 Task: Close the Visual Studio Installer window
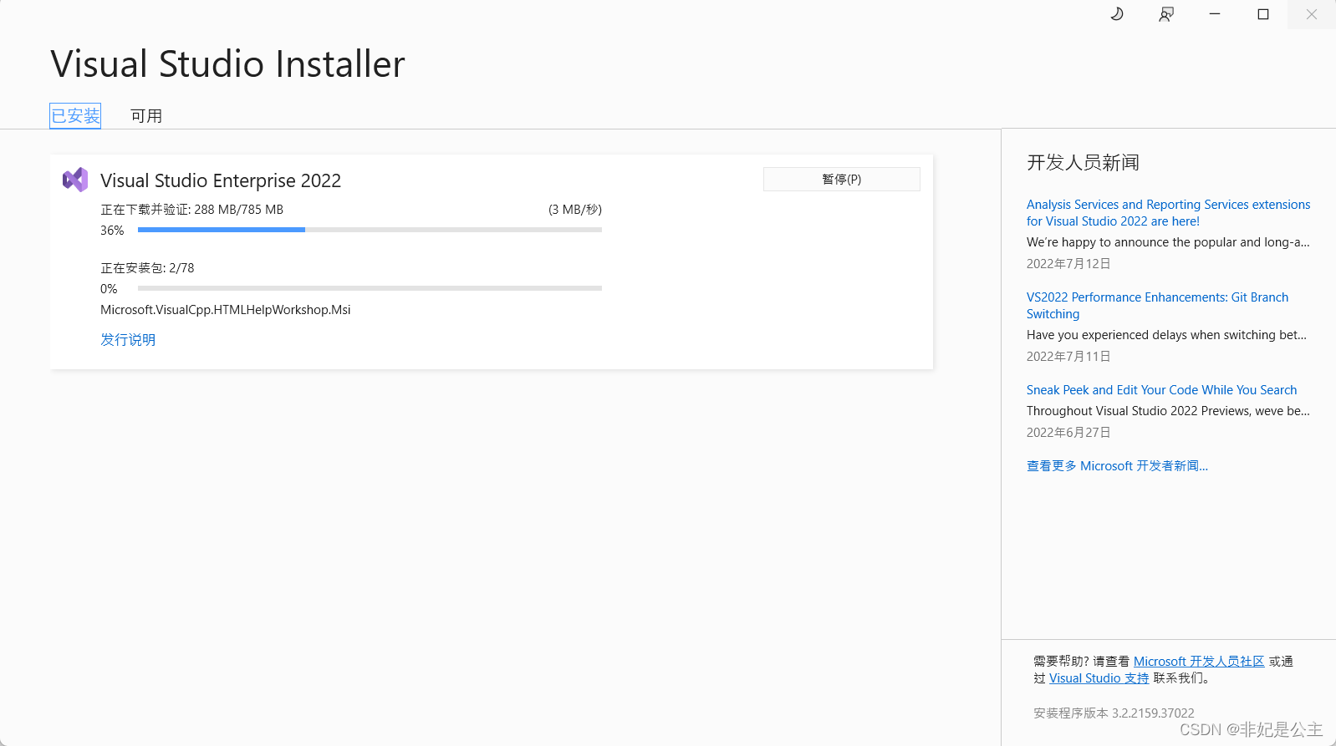pos(1312,14)
